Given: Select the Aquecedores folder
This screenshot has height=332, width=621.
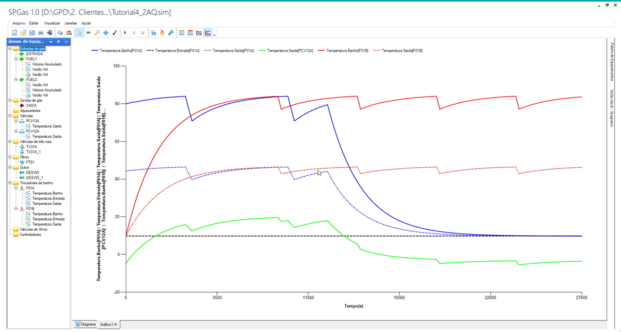Looking at the screenshot, I should click(31, 111).
